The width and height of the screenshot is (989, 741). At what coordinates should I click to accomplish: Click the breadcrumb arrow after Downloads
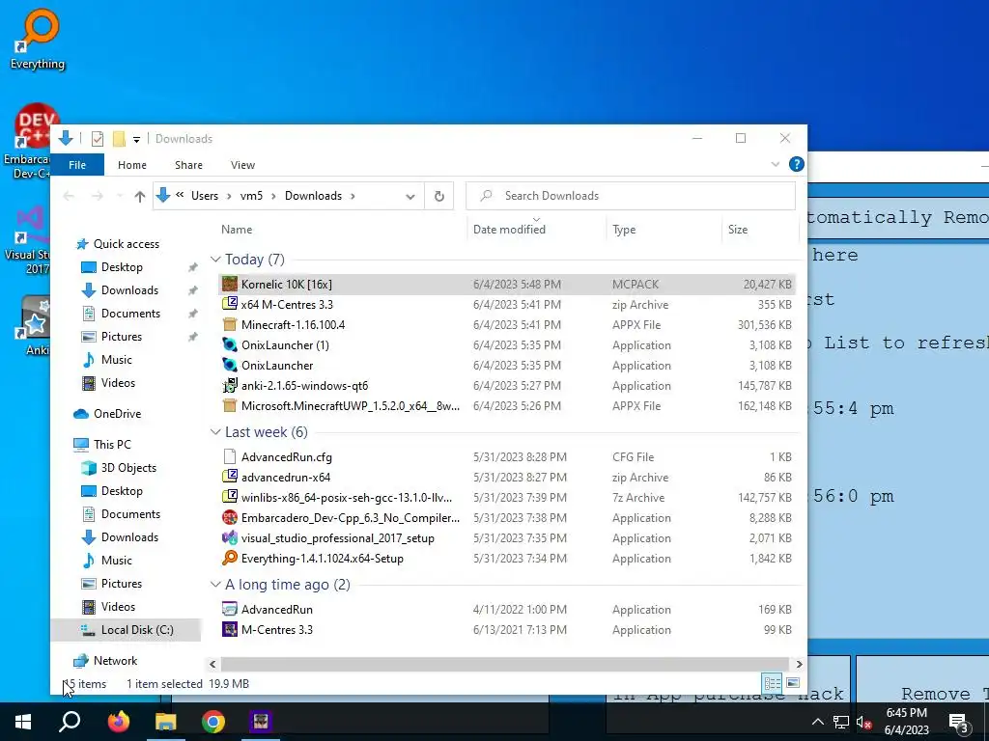coord(353,196)
